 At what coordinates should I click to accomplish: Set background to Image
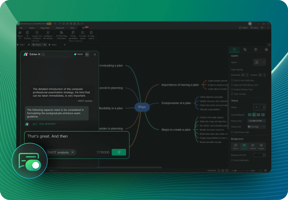point(261,146)
